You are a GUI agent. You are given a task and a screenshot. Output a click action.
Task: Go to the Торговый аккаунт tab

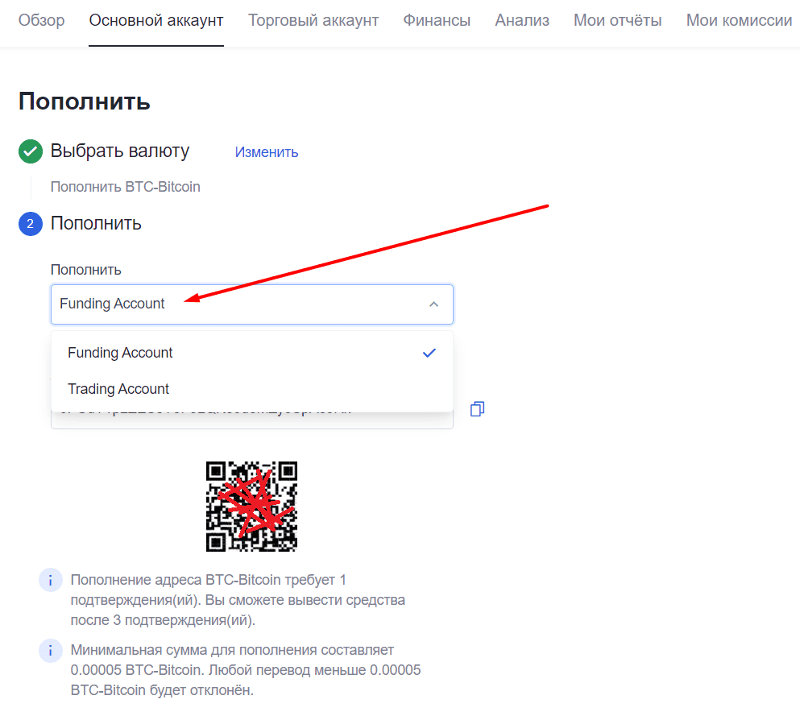313,20
